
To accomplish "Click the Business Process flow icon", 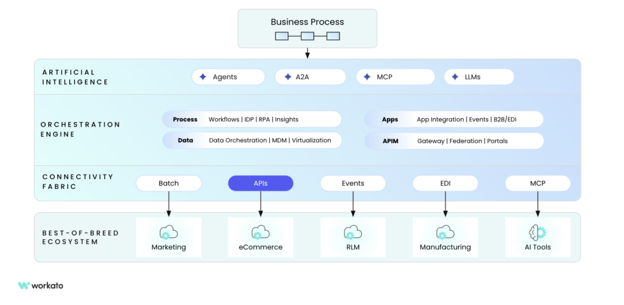I will pos(307,36).
